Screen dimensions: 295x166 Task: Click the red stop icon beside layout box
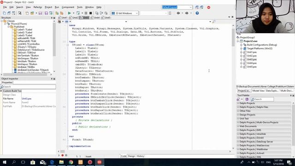click(208, 7)
